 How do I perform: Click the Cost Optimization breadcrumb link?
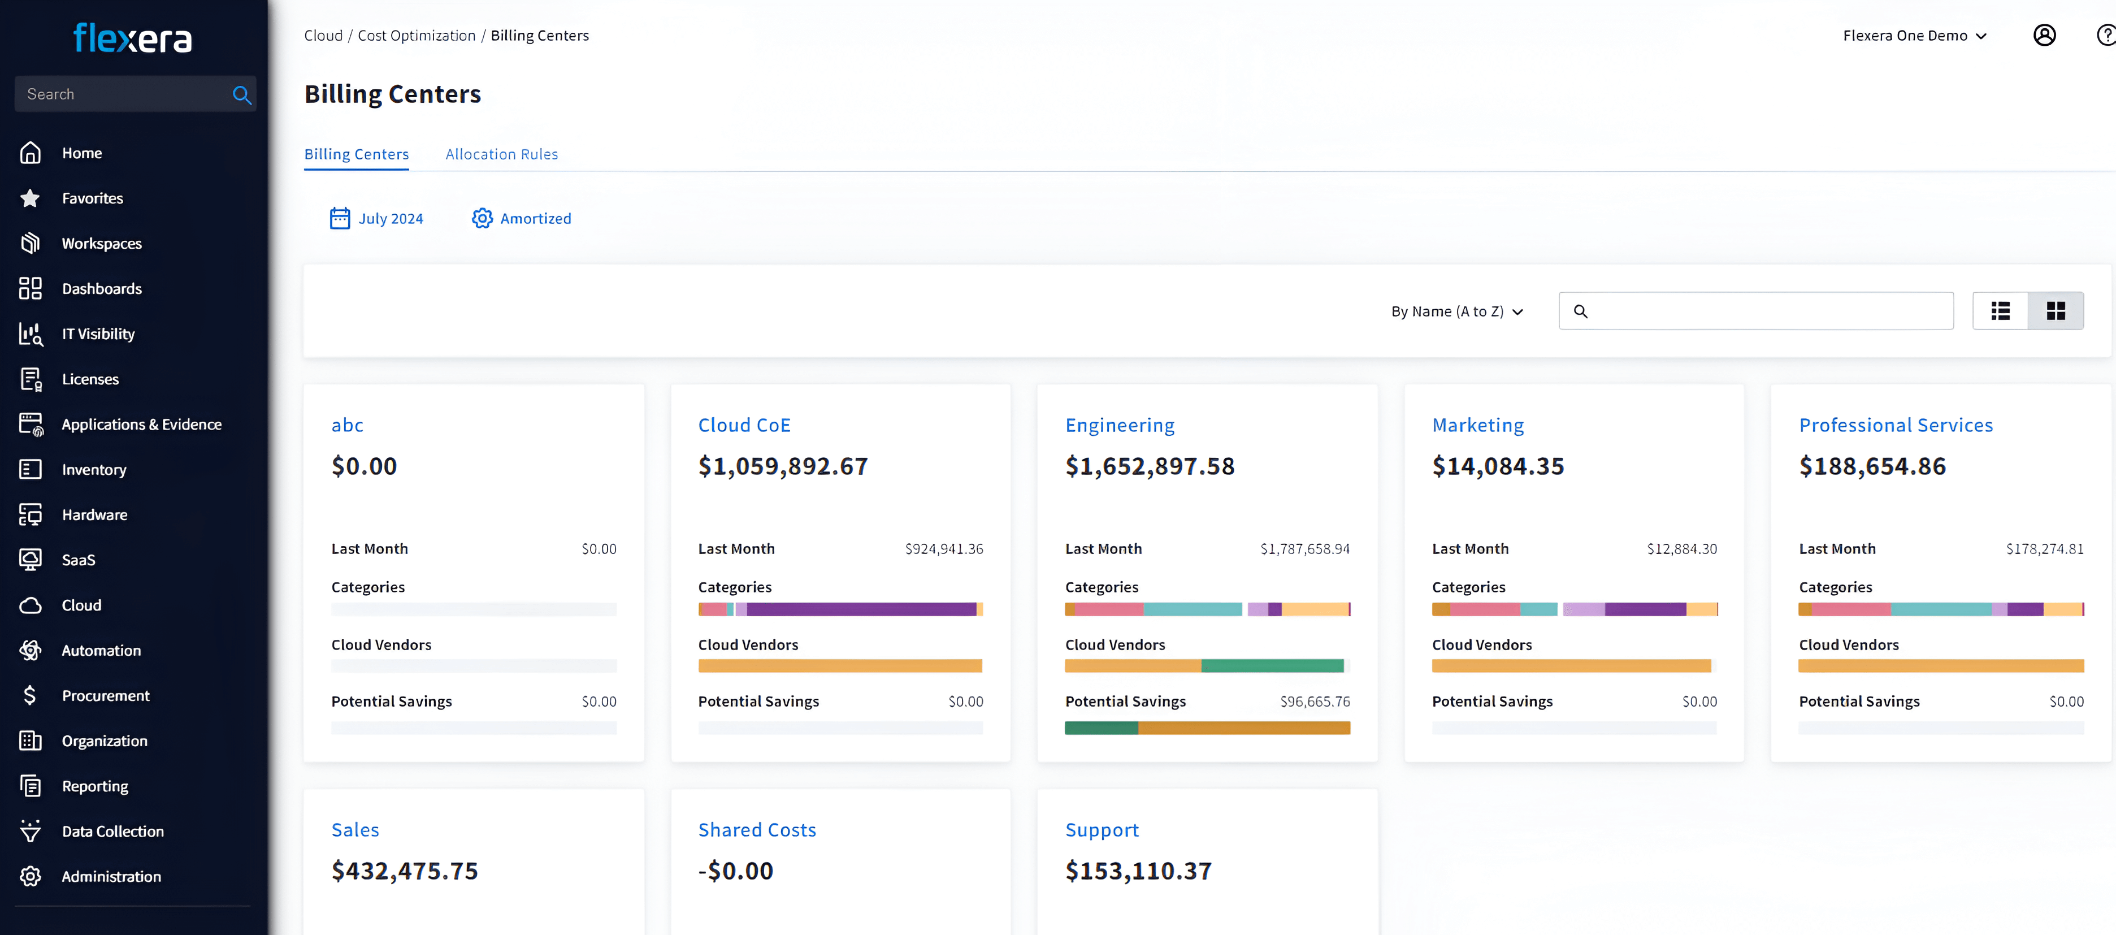[415, 35]
